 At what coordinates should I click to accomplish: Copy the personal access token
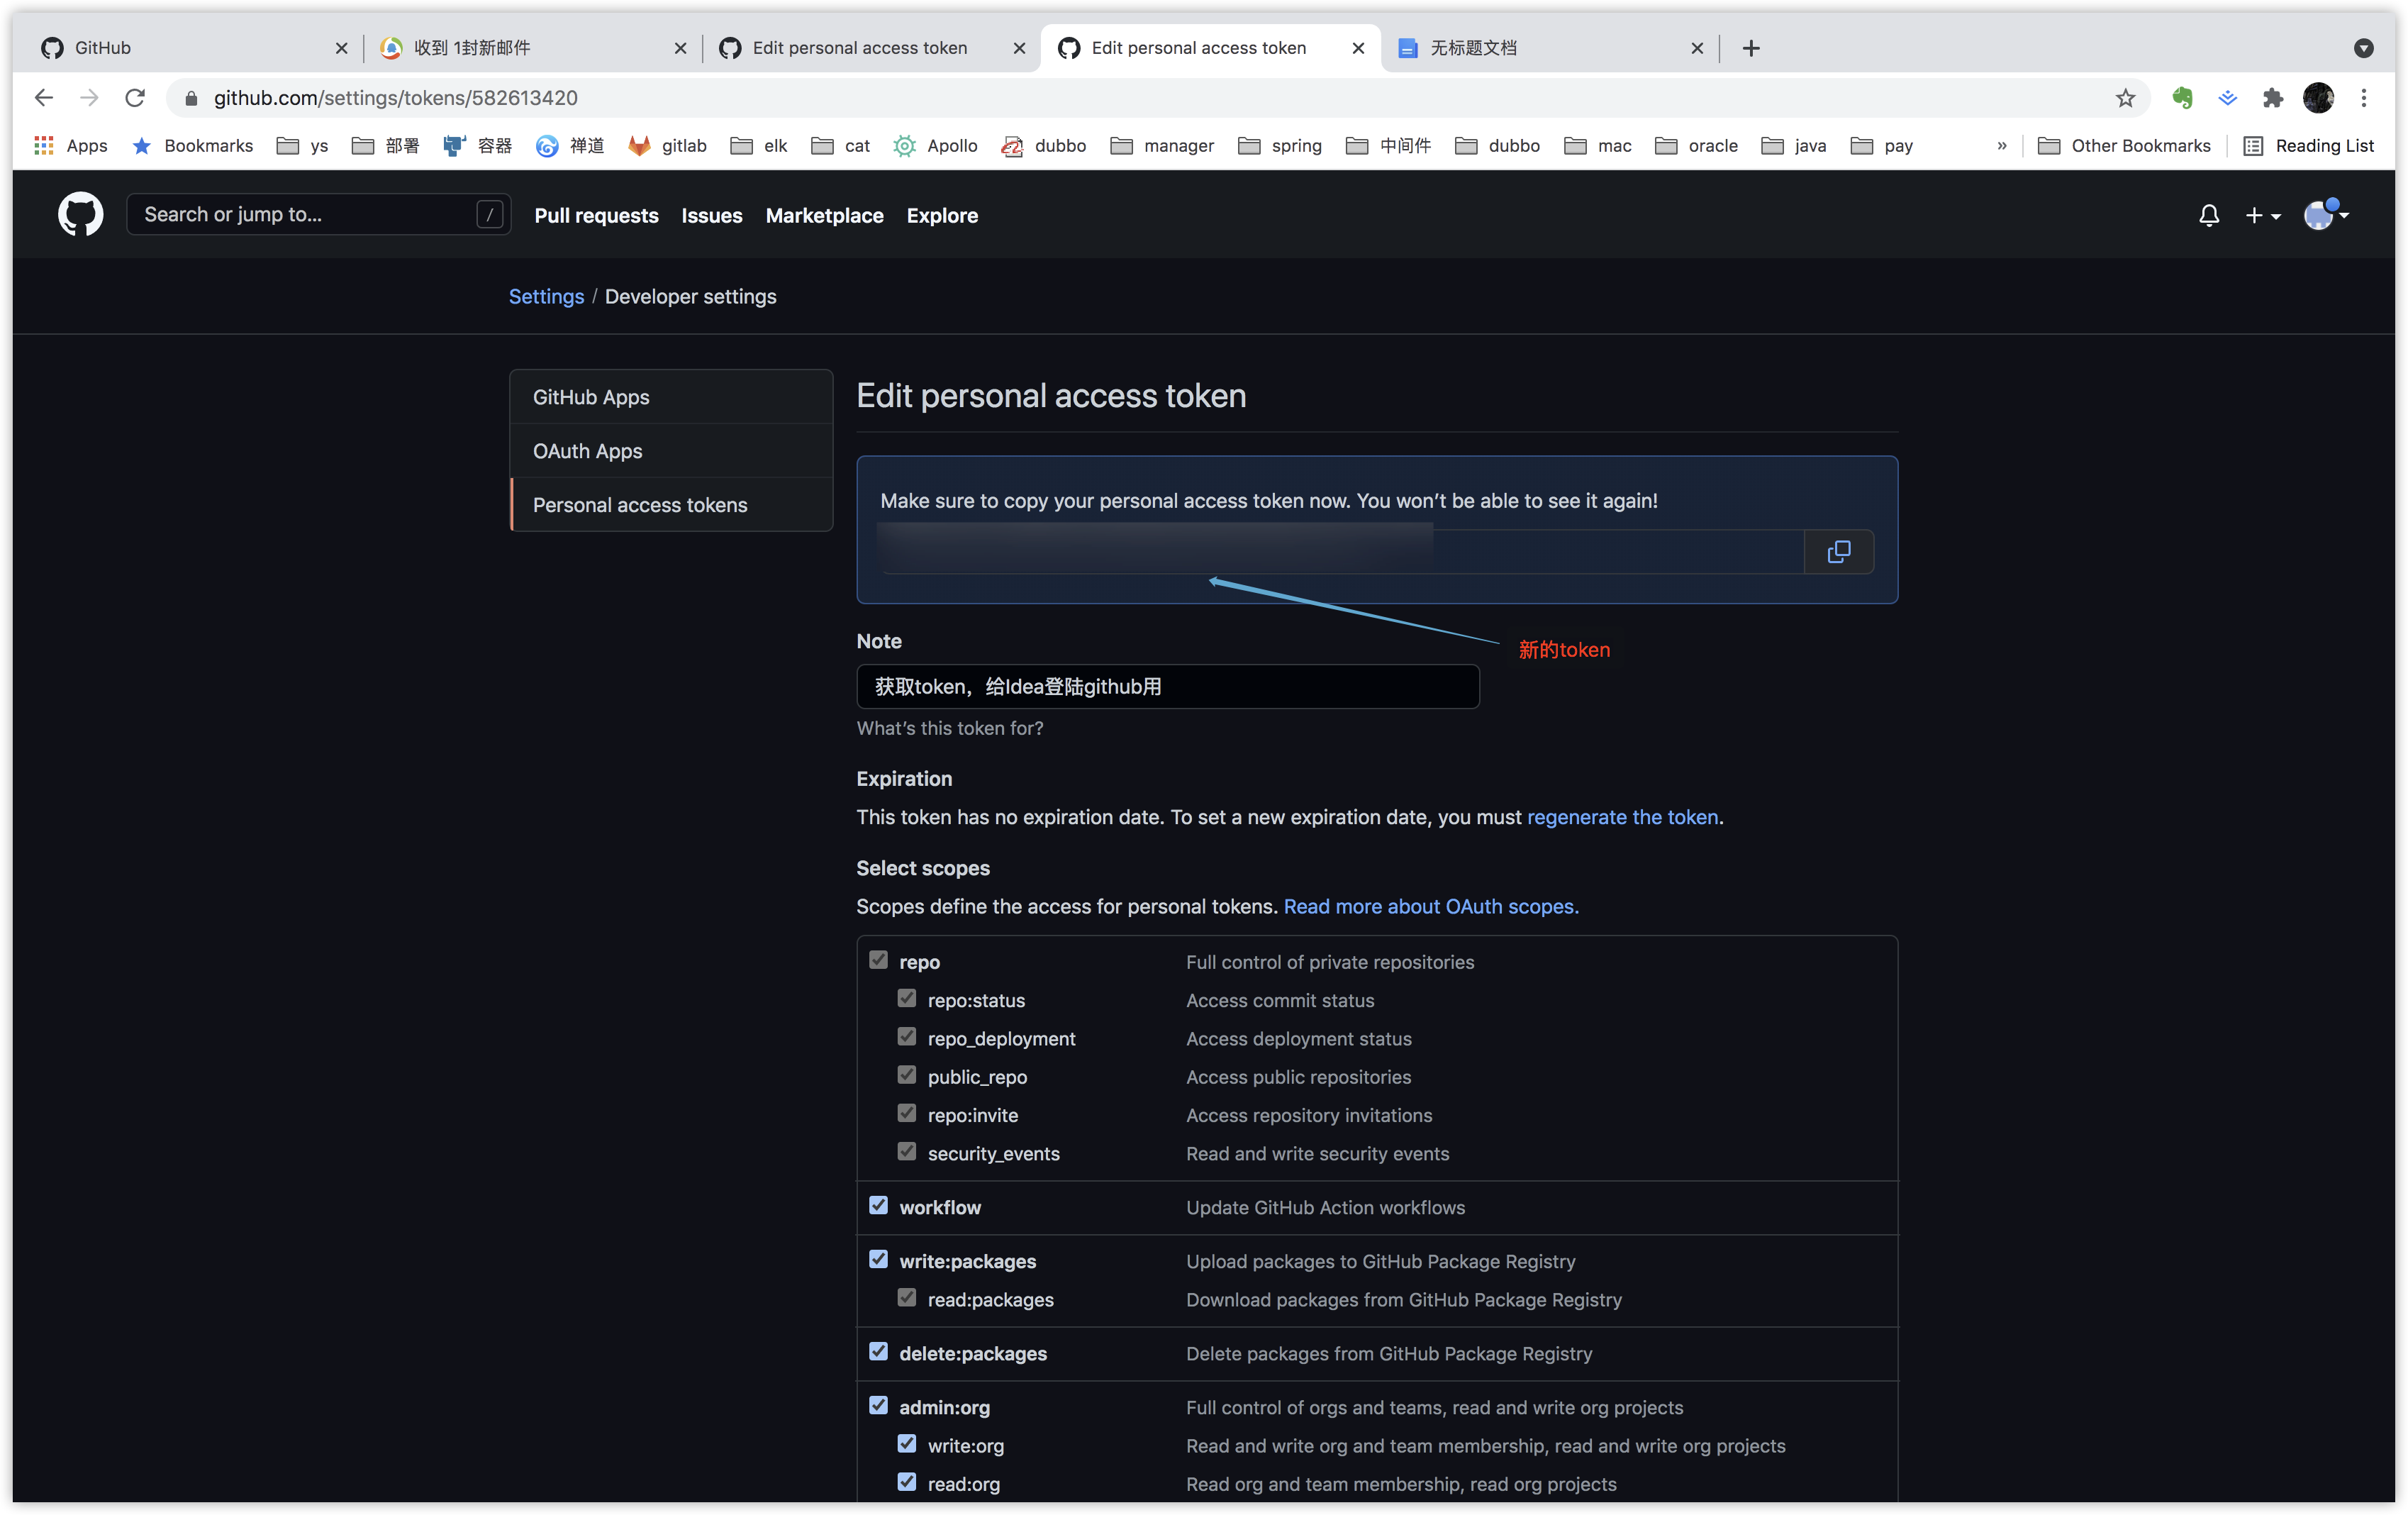click(x=1839, y=551)
